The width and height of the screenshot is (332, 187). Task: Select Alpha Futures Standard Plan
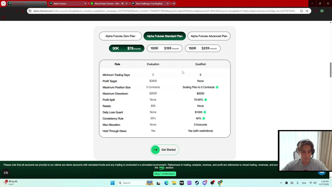(x=165, y=36)
